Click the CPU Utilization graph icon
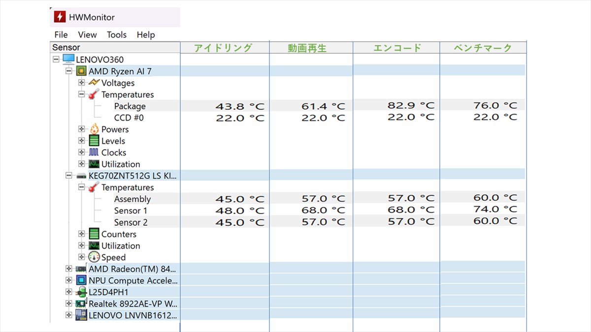 click(x=94, y=164)
